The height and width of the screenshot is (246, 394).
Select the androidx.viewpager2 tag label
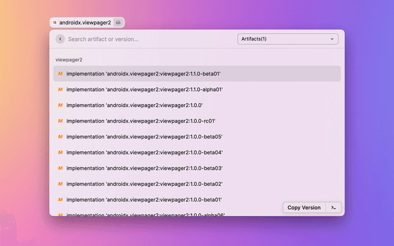pyautogui.click(x=85, y=22)
